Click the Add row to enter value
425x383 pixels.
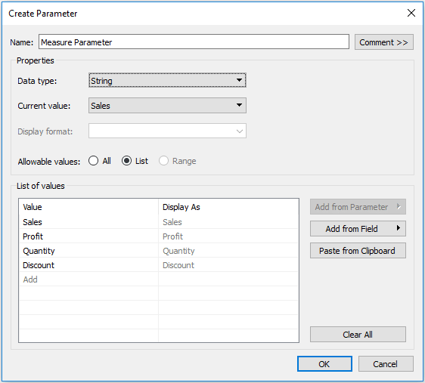[x=88, y=280]
